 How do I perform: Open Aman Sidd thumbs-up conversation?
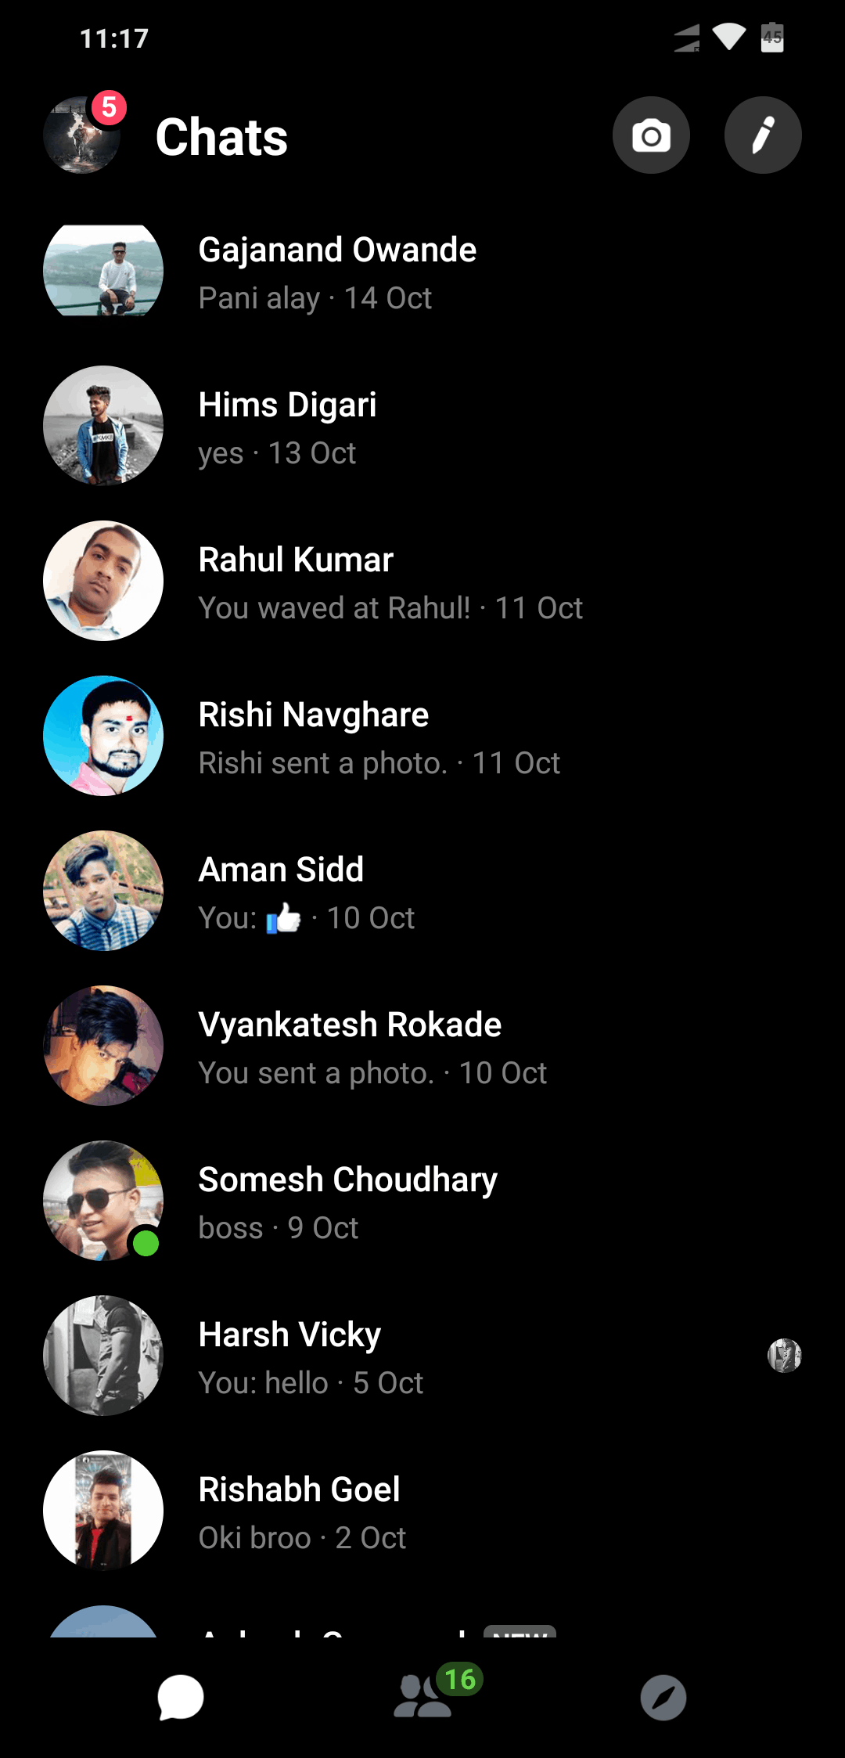click(x=422, y=891)
